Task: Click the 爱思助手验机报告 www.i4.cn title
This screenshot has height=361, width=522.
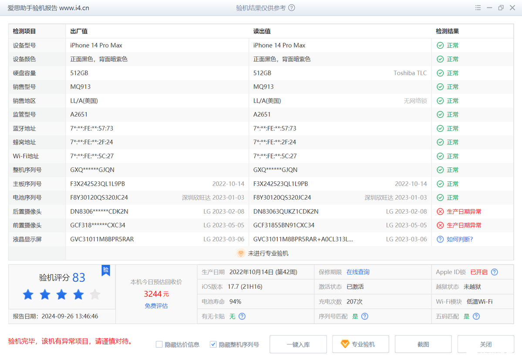Action: [48, 8]
